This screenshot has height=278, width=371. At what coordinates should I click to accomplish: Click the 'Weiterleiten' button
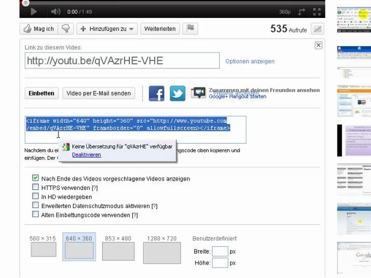coord(159,28)
